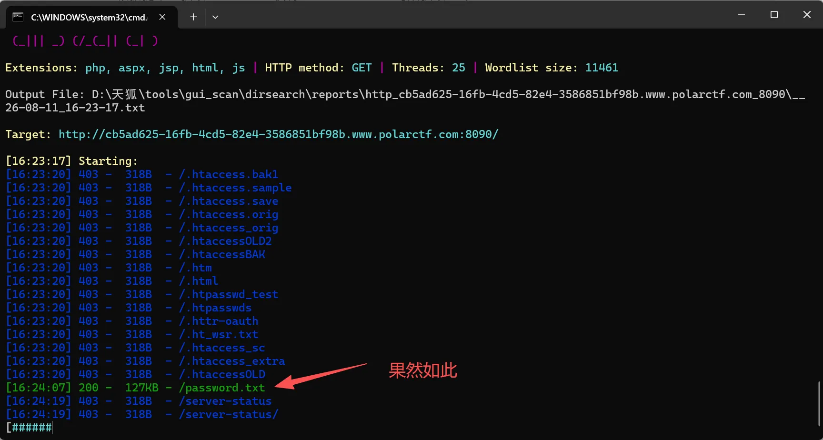This screenshot has height=440, width=823.
Task: Expand the new tab profile dropdown chevron
Action: coord(215,17)
